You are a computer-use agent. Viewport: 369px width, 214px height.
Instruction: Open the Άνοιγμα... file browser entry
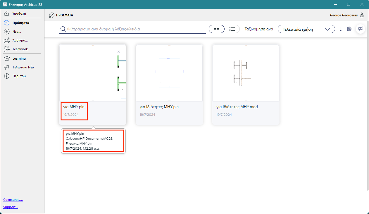20,40
